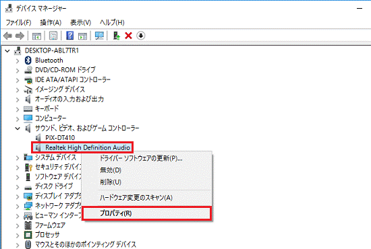Select the イメージング デバイス category label
Image resolution: width=371 pixels, height=249 pixels.
click(x=60, y=90)
